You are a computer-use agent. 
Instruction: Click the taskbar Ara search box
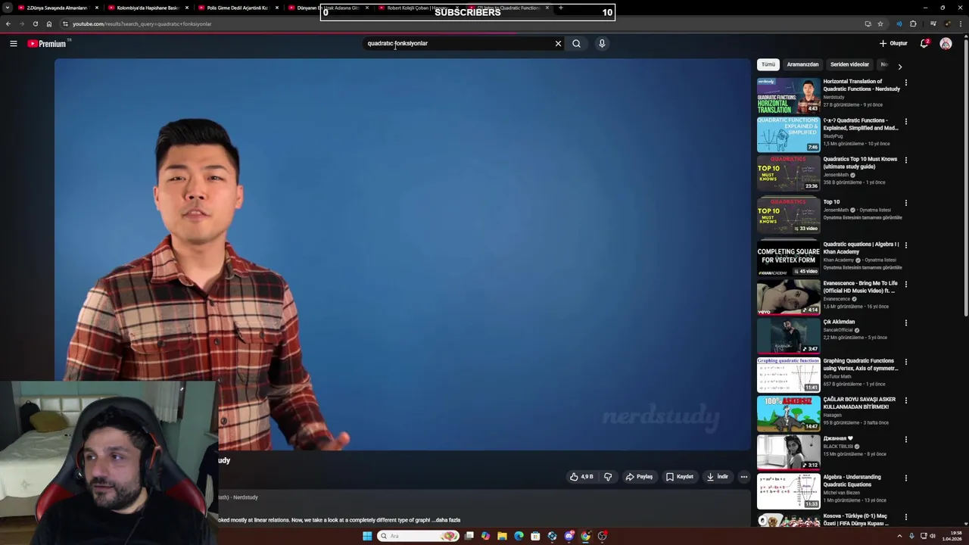coord(418,536)
